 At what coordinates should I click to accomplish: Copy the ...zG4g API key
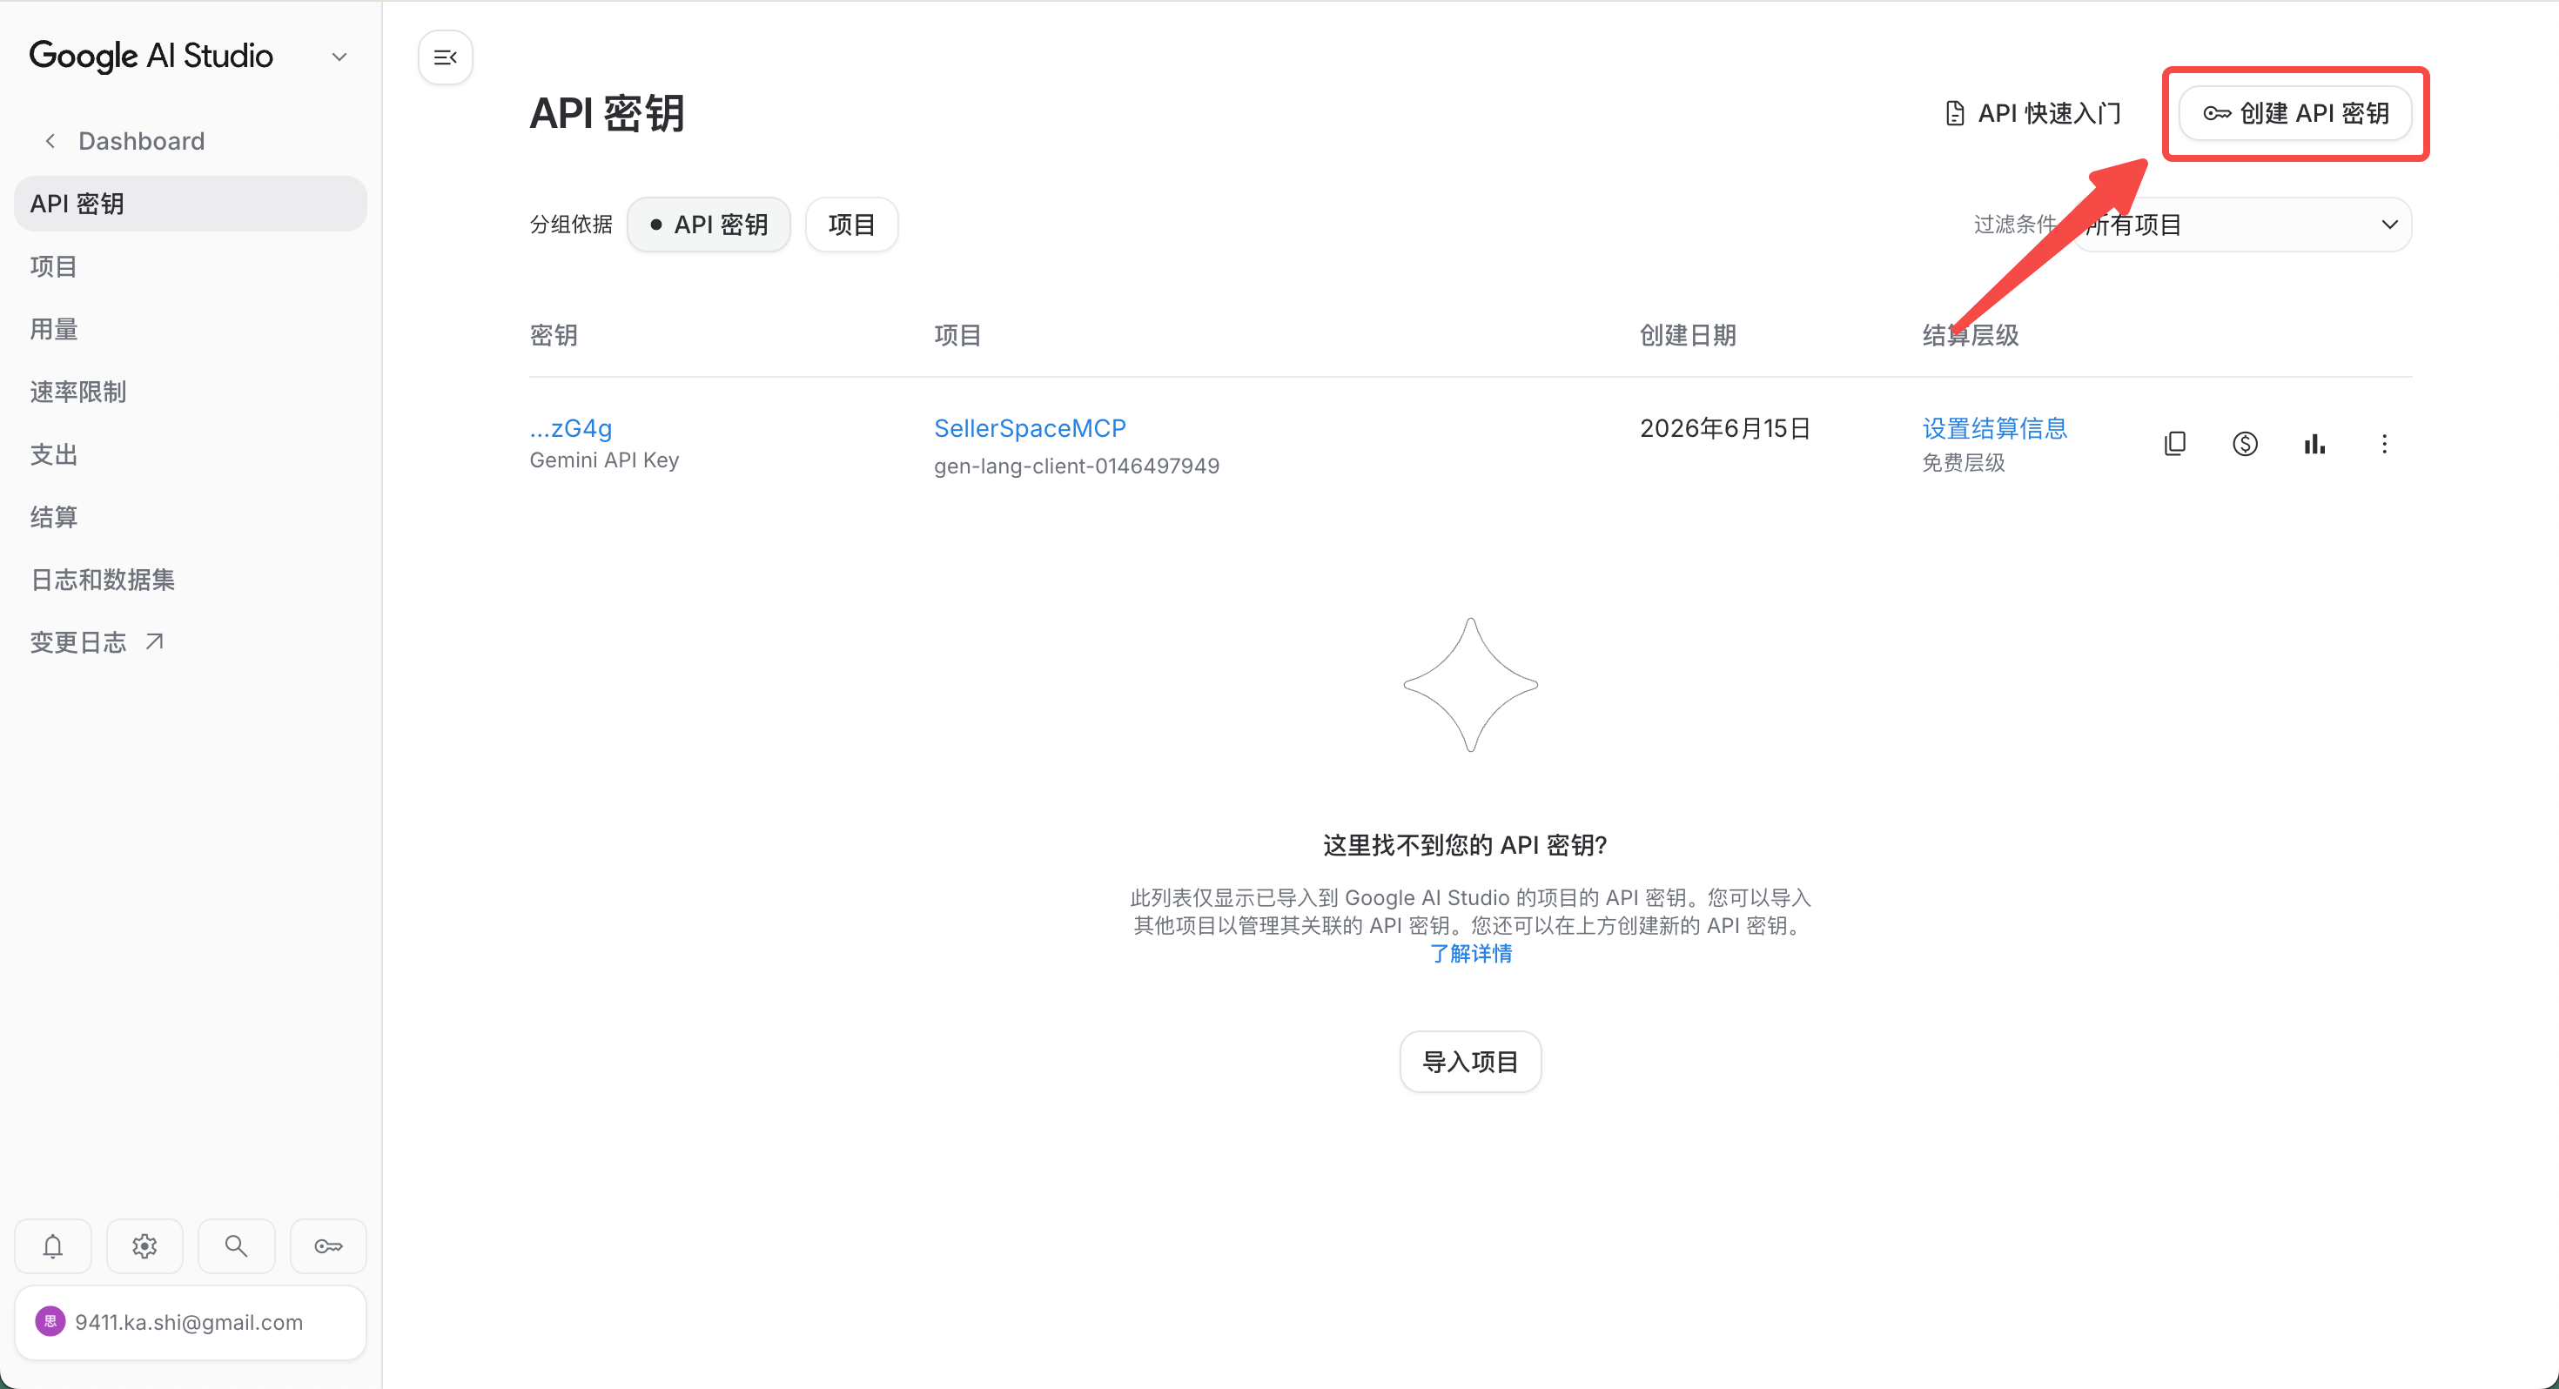tap(2175, 444)
